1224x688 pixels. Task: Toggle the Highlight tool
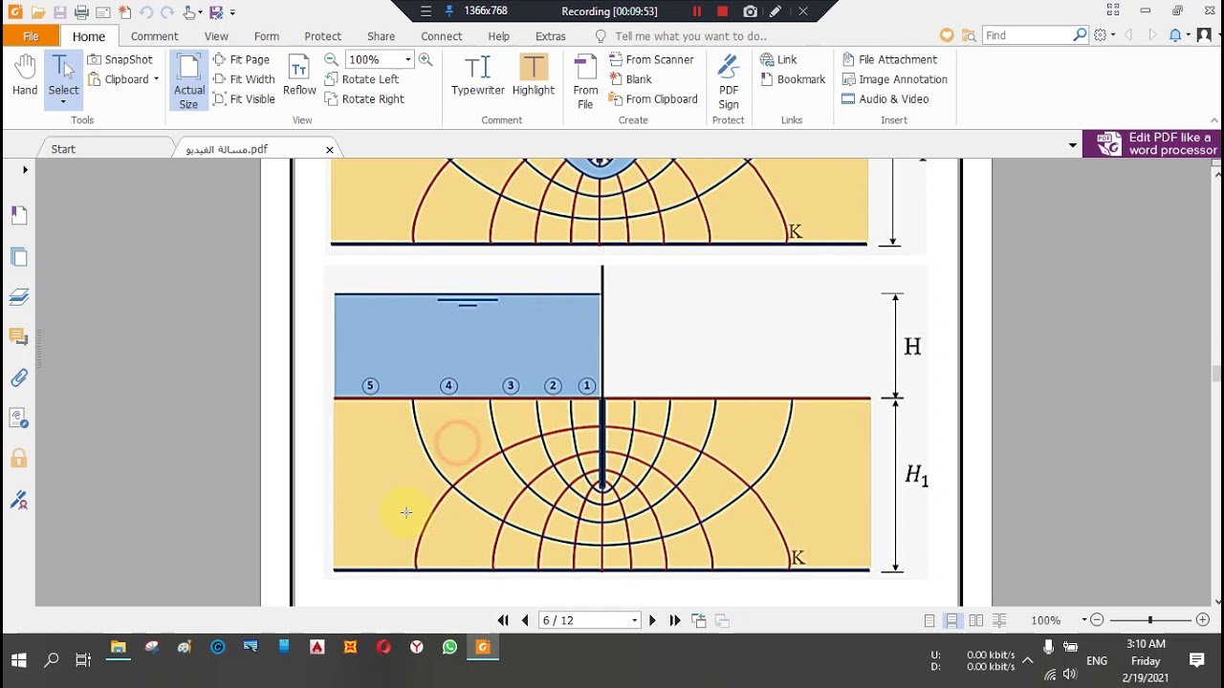(x=533, y=76)
